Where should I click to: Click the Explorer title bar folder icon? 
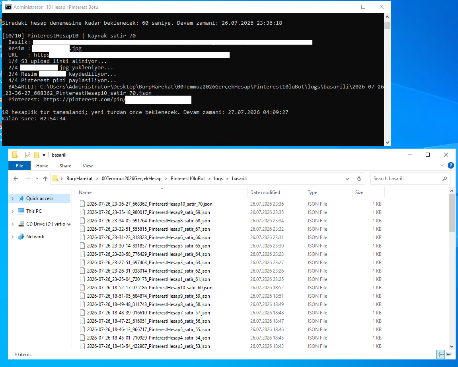click(15, 155)
